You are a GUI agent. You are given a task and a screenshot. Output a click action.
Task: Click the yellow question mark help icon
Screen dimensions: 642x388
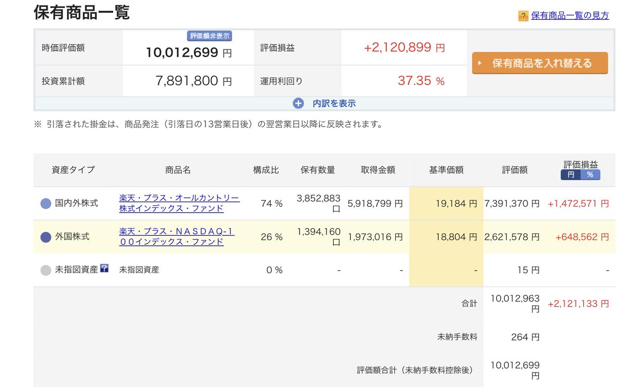tap(523, 16)
